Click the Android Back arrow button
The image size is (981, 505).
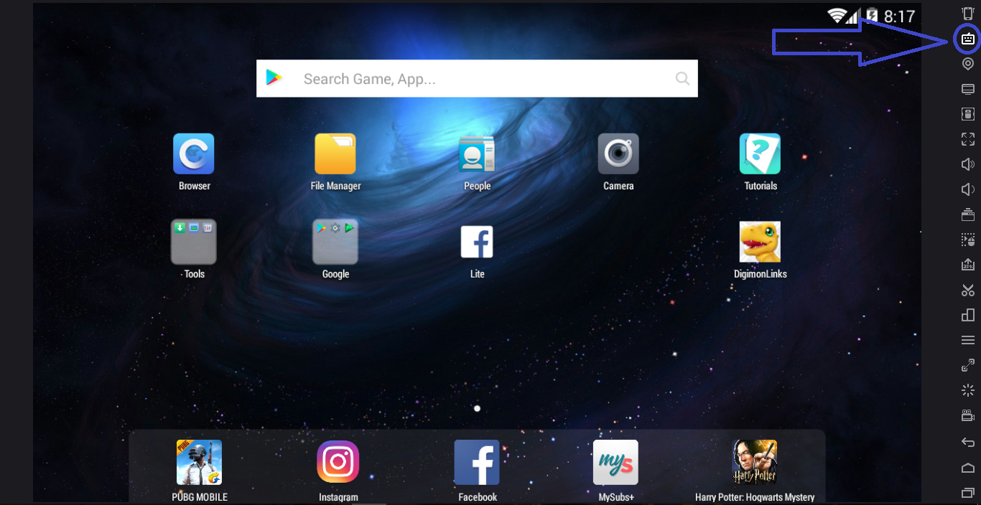968,442
